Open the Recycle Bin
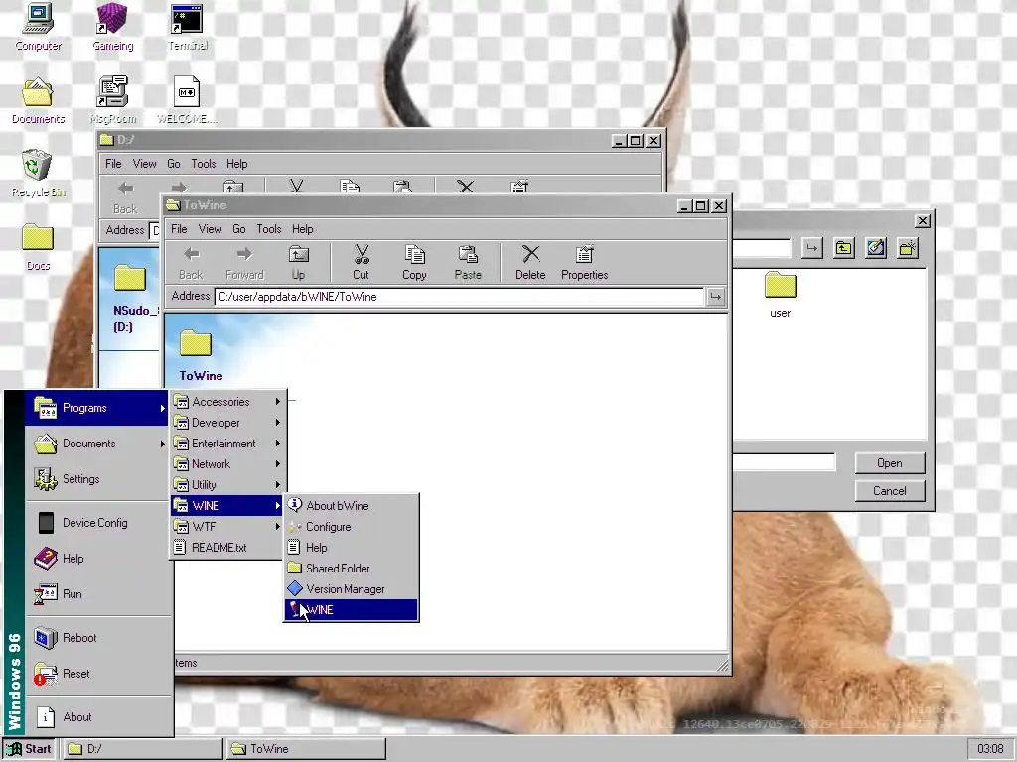 click(x=38, y=174)
